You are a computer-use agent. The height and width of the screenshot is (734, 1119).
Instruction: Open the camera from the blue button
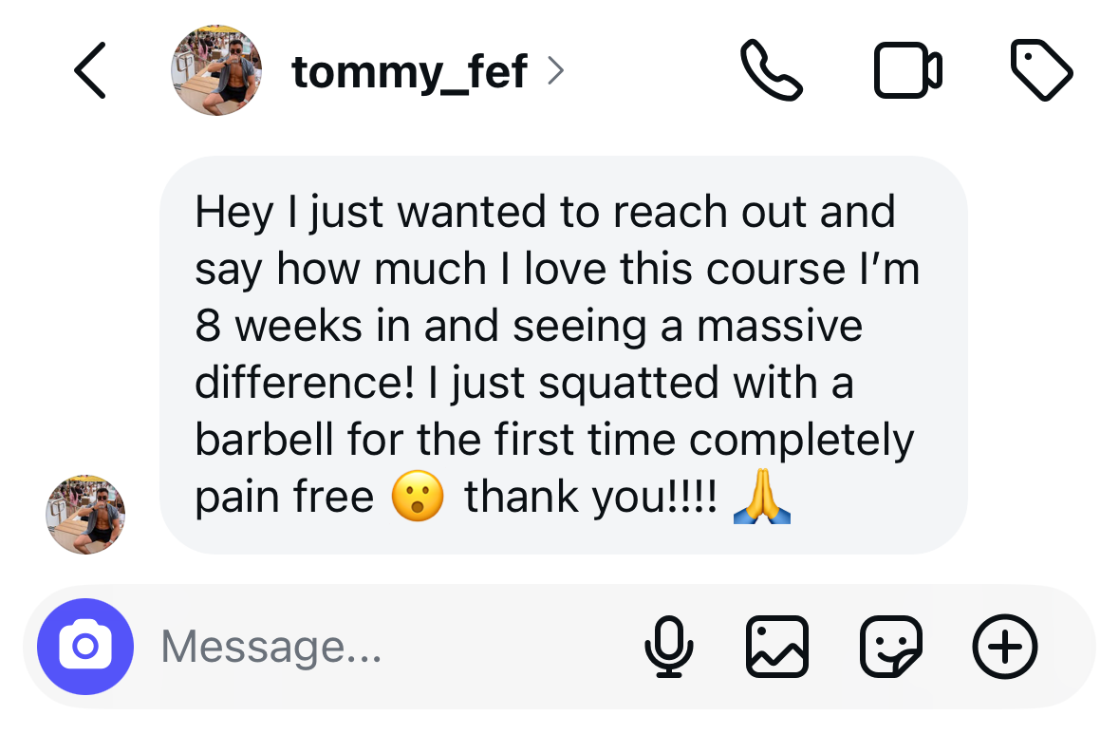coord(85,647)
